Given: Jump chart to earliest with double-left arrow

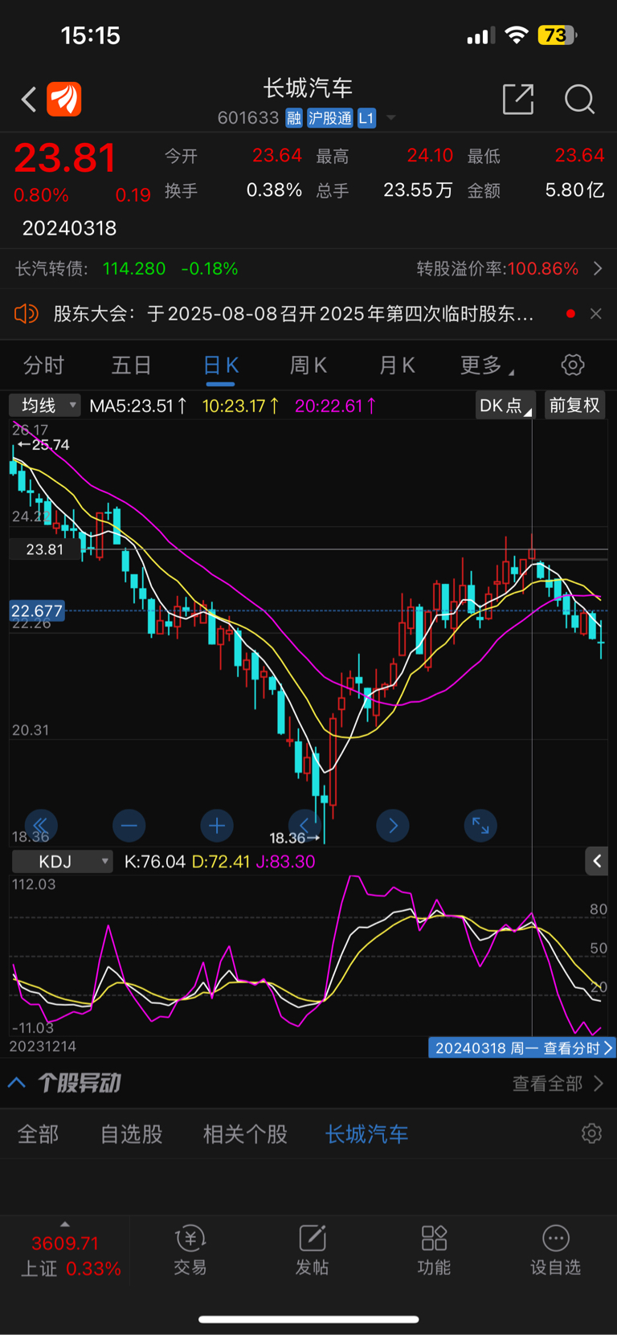Looking at the screenshot, I should 41,825.
